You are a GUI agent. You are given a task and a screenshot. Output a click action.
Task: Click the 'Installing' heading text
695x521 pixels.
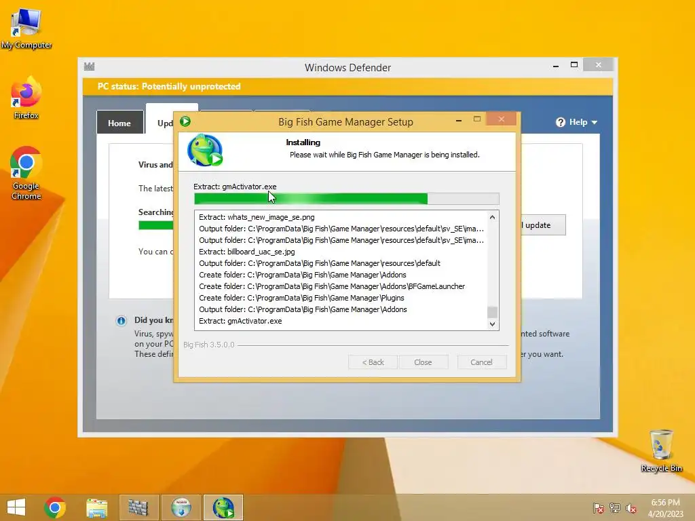[x=303, y=142]
